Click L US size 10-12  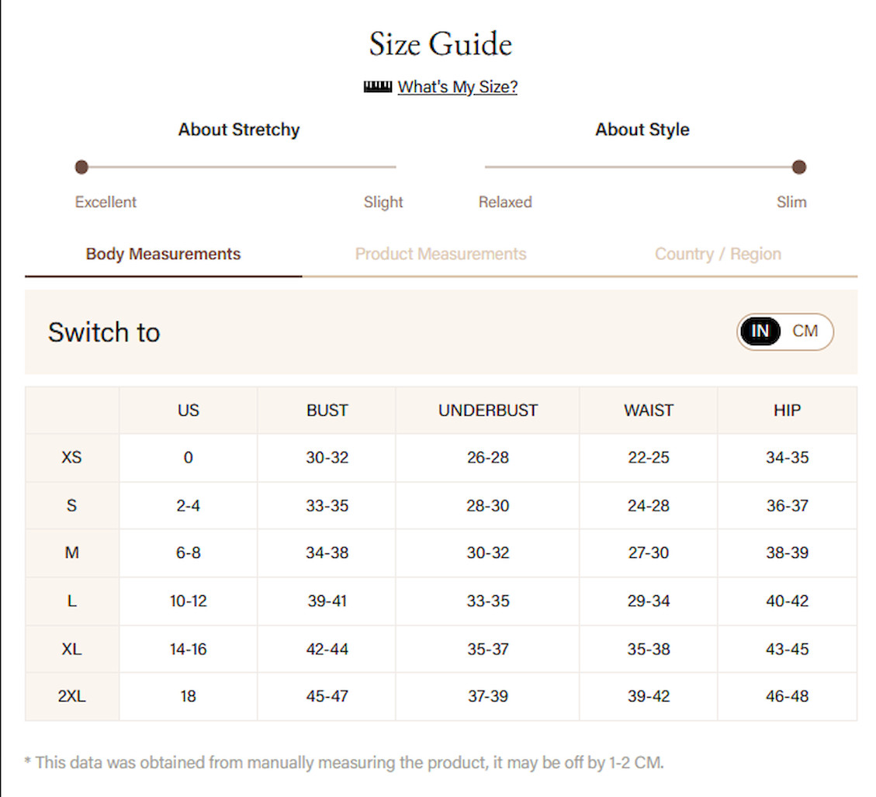point(189,601)
